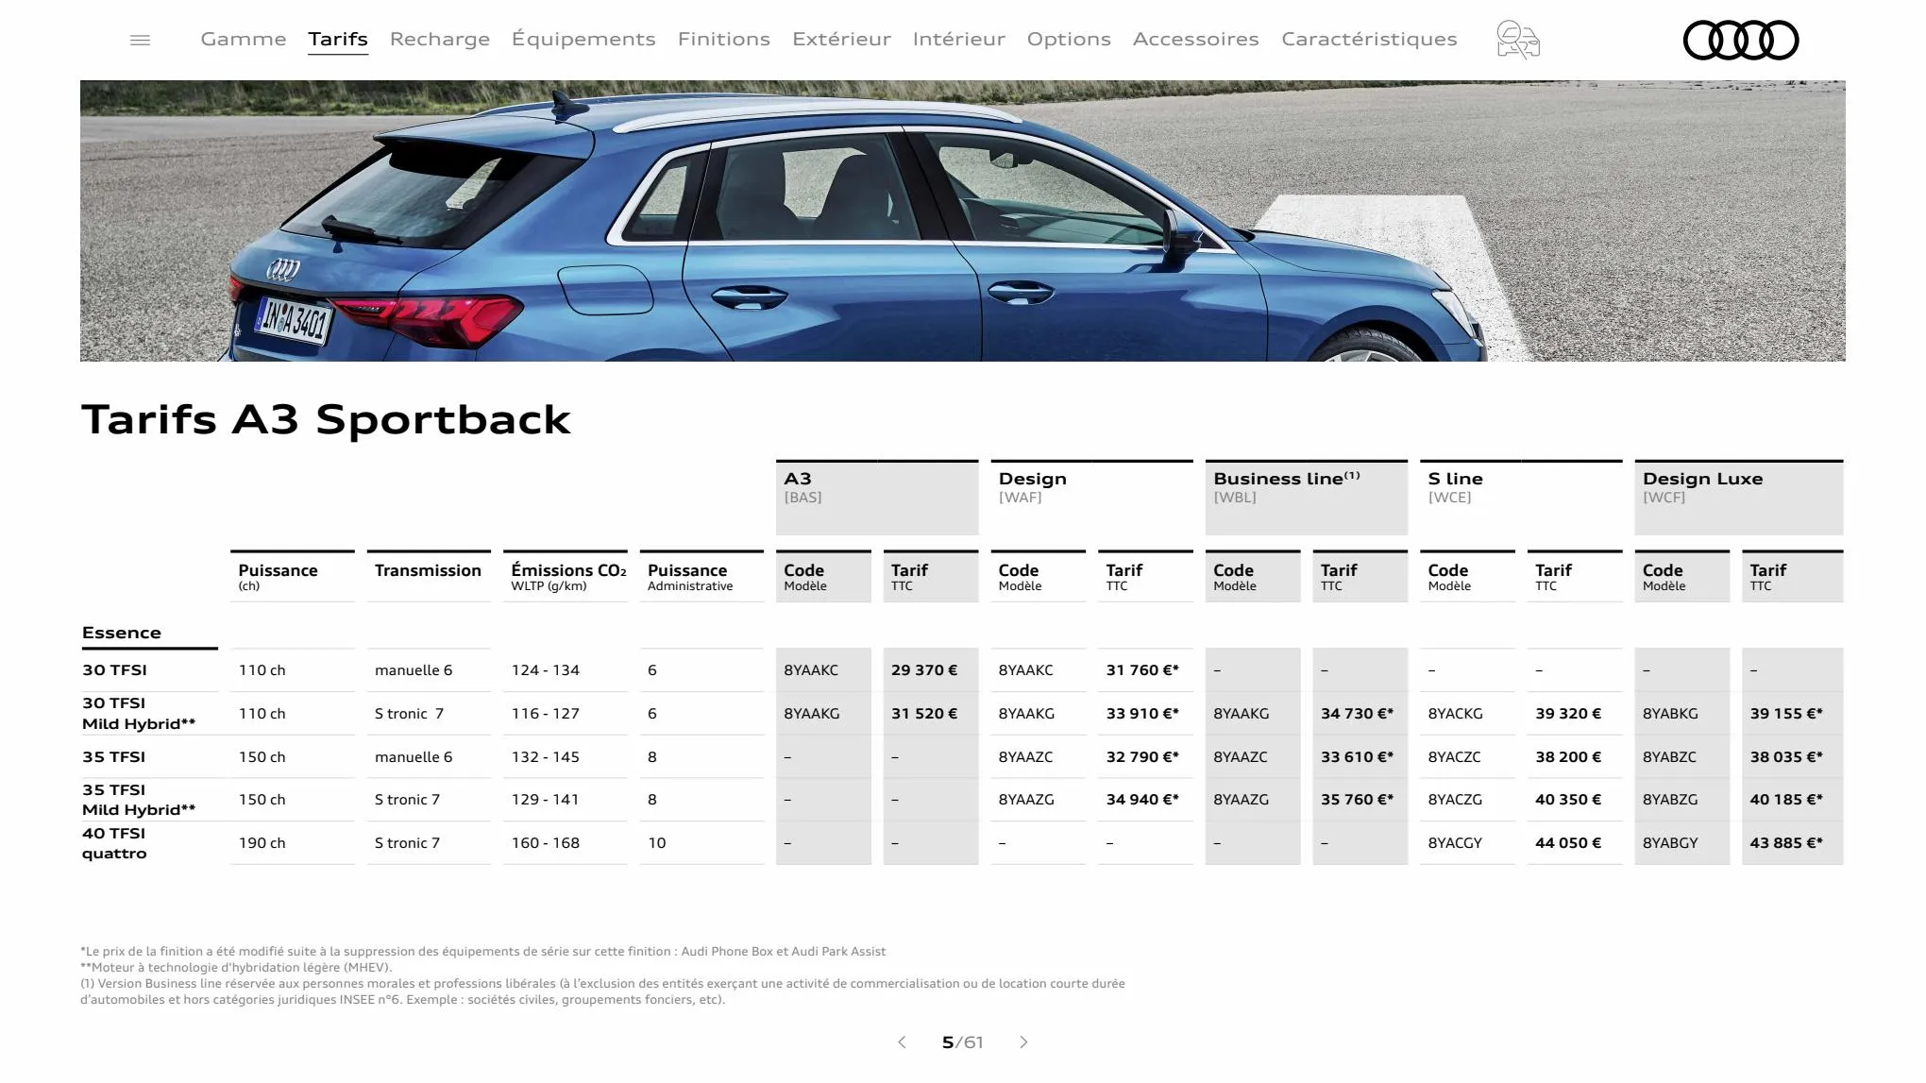Click the 35 760 €* price

[x=1357, y=800]
